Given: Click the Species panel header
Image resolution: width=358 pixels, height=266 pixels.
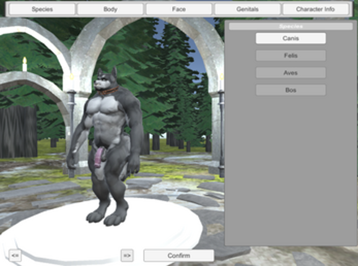Looking at the screenshot, I should pos(290,27).
